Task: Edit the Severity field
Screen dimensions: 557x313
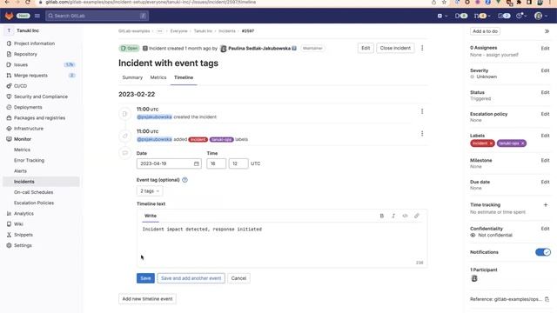Action: coord(546,70)
